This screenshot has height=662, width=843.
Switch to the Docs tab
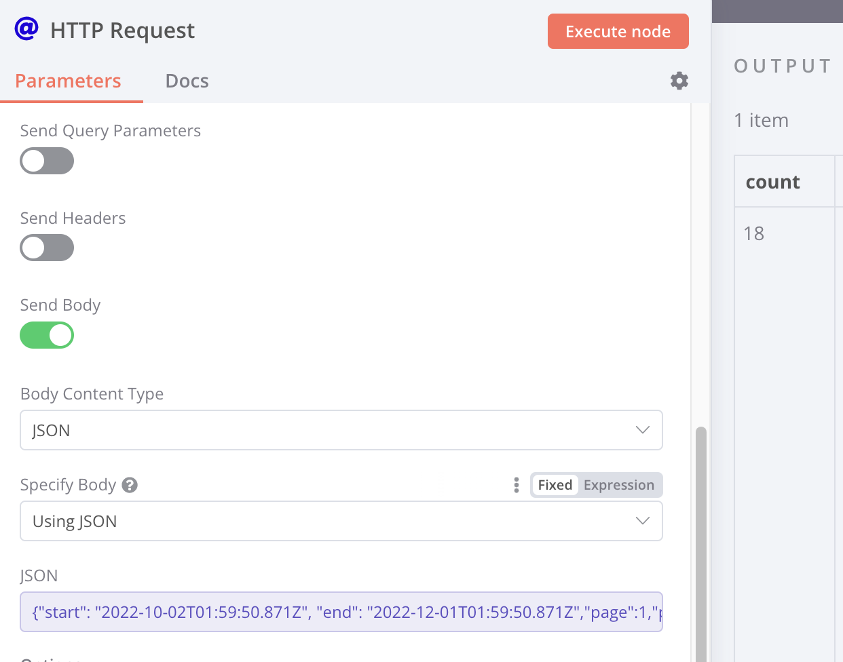coord(187,80)
